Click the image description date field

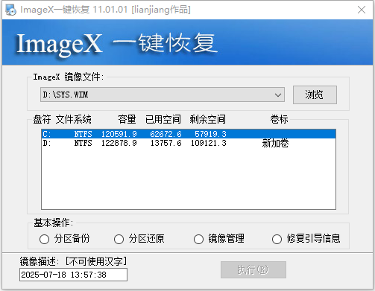(73, 275)
